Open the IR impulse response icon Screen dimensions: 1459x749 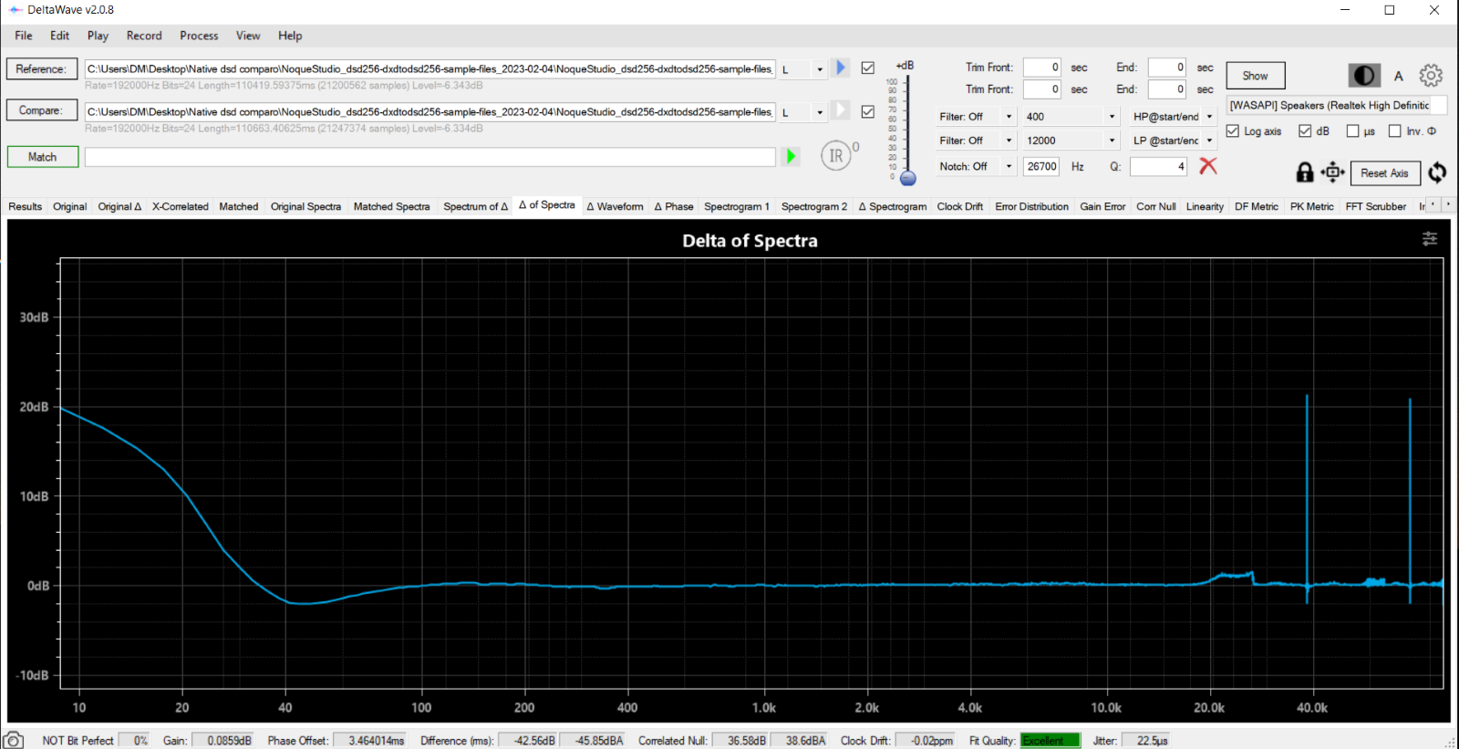836,156
